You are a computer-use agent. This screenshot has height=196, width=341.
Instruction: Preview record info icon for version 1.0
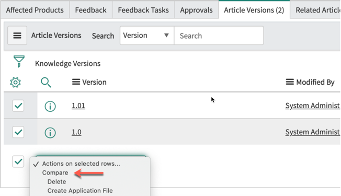tap(50, 133)
